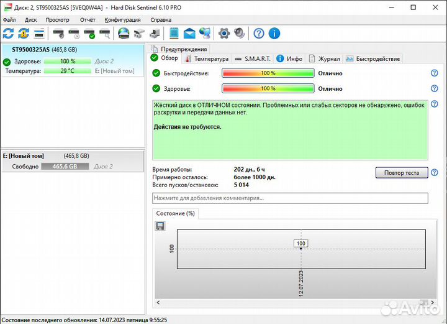Open the Отчёт menu
Screen dimensions: 447x324
point(88,20)
